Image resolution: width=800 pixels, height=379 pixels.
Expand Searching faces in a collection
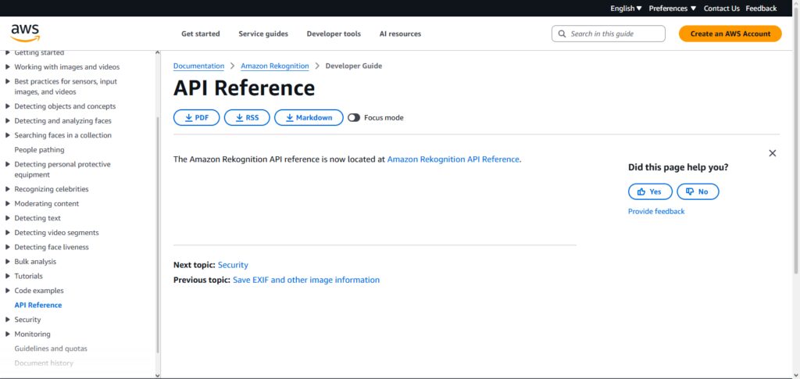point(8,135)
